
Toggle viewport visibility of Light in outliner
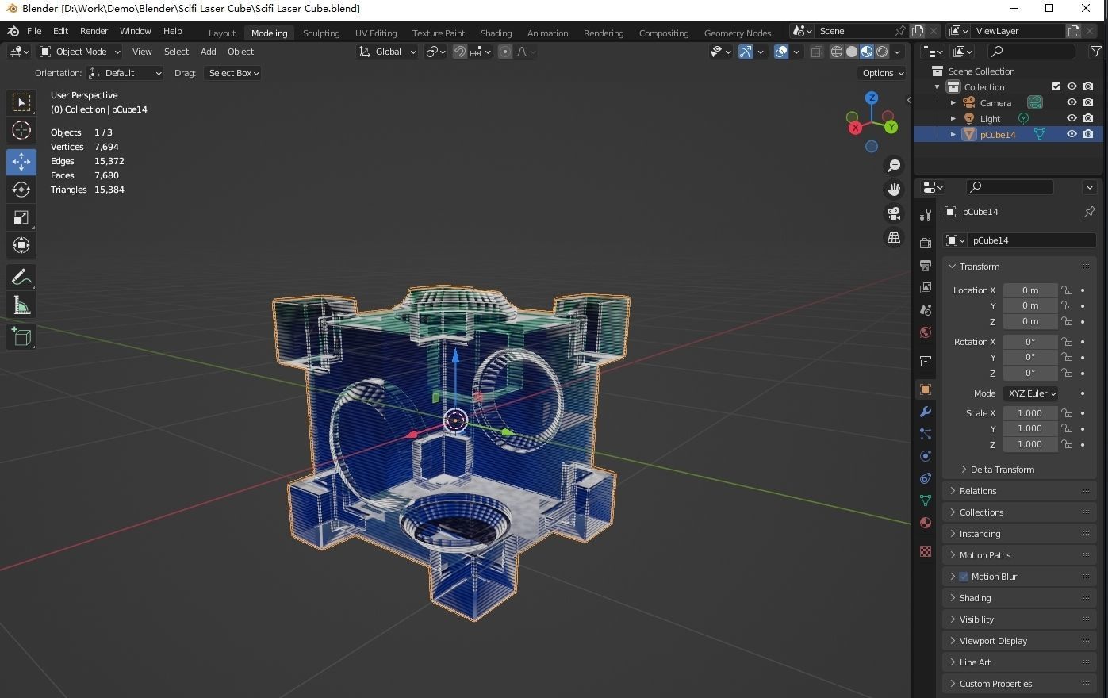(x=1072, y=118)
